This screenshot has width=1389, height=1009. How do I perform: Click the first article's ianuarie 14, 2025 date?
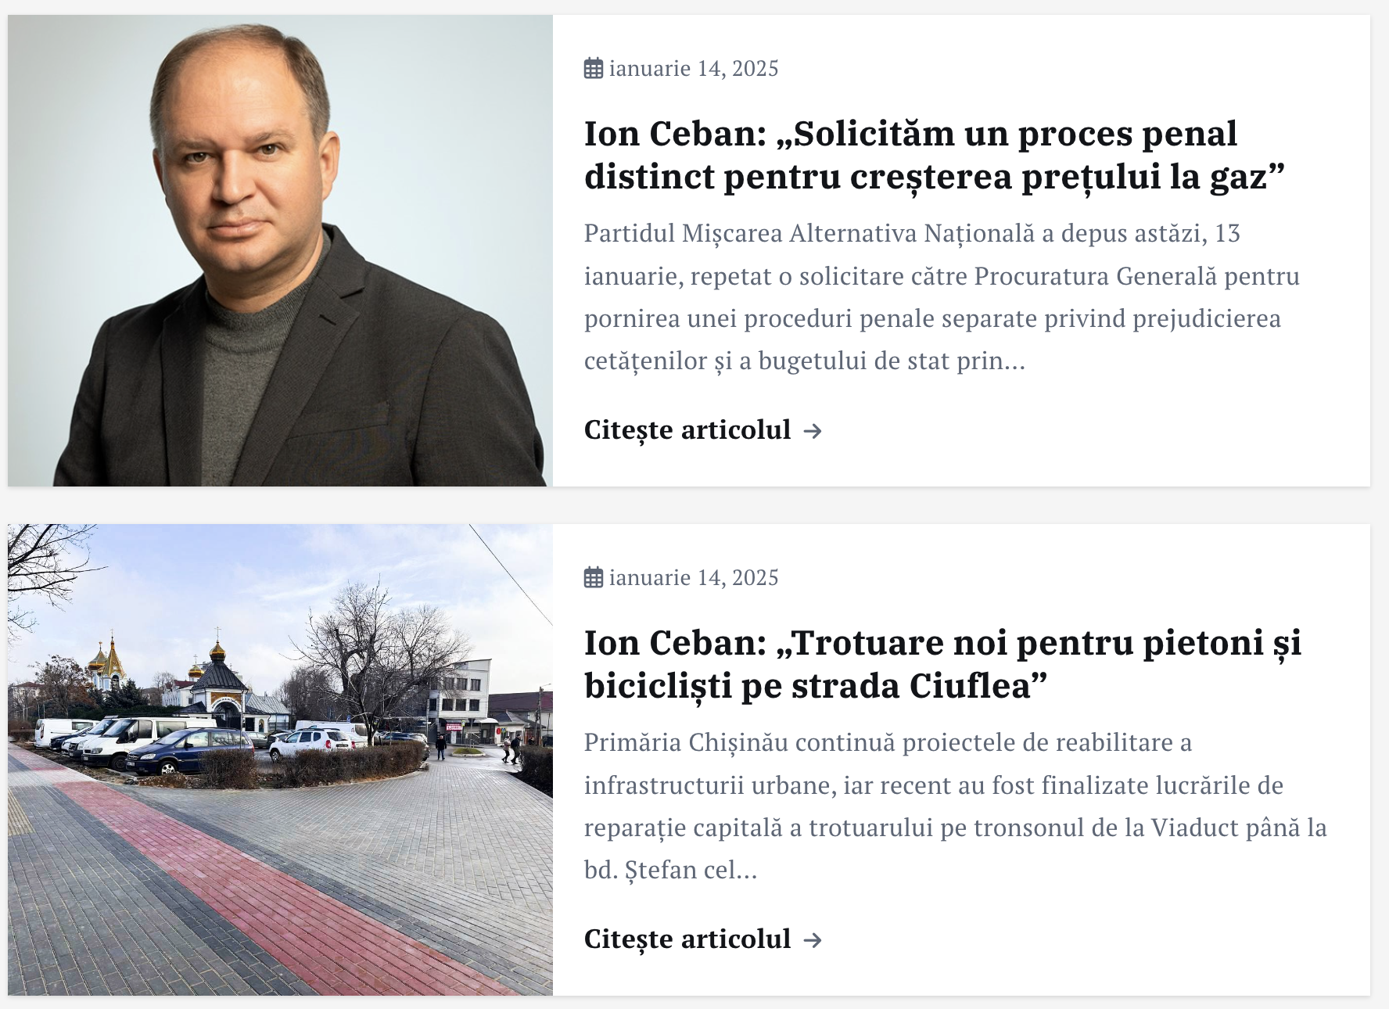click(694, 69)
